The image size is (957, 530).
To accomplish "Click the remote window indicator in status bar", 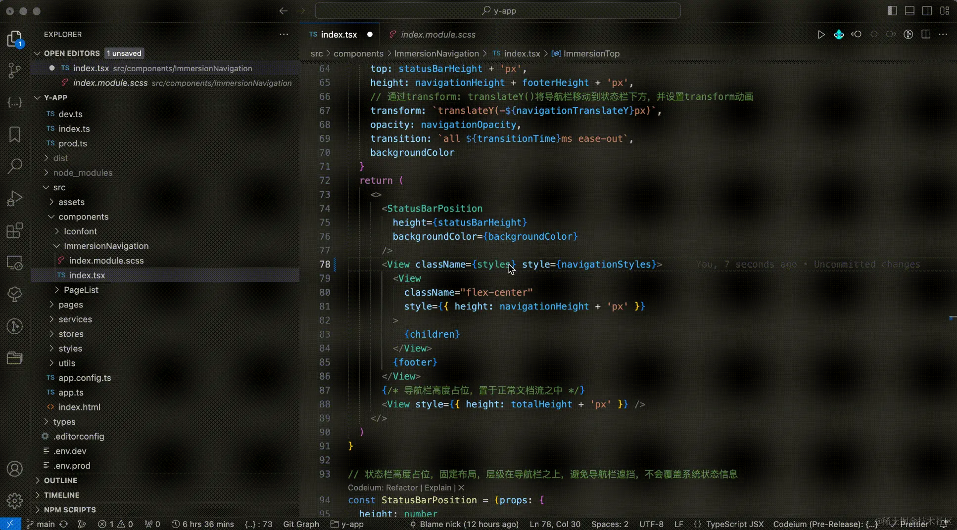I will click(x=10, y=524).
